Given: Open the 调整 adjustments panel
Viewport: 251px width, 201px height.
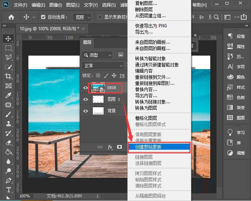Looking at the screenshot, I should [236, 153].
